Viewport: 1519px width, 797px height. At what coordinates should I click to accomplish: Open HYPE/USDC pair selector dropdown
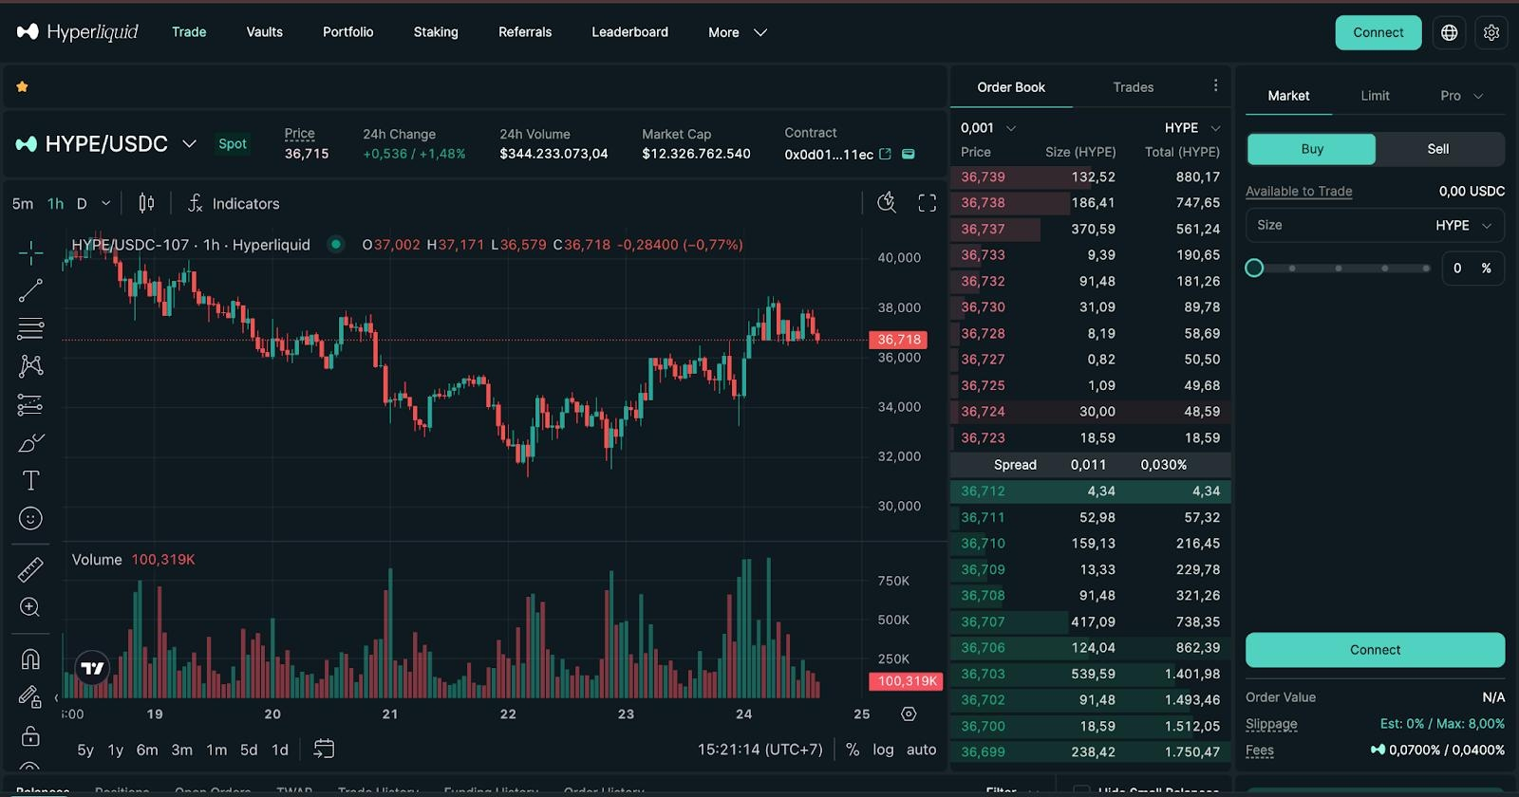click(189, 143)
